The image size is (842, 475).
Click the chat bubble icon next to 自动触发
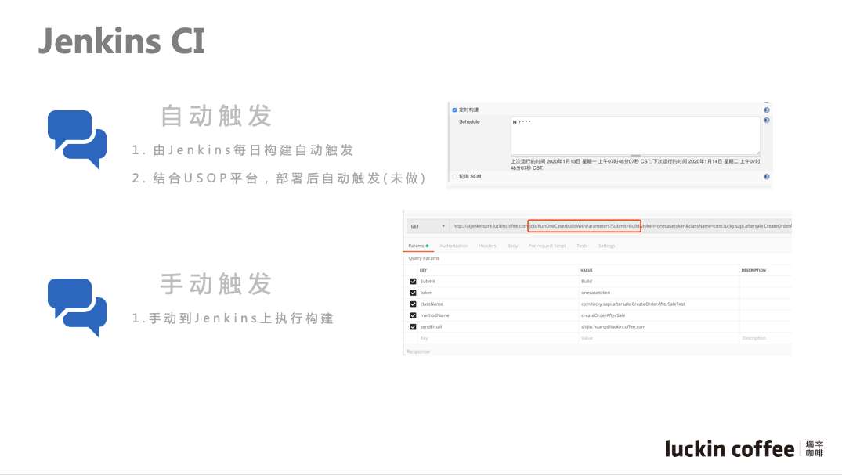tap(77, 139)
